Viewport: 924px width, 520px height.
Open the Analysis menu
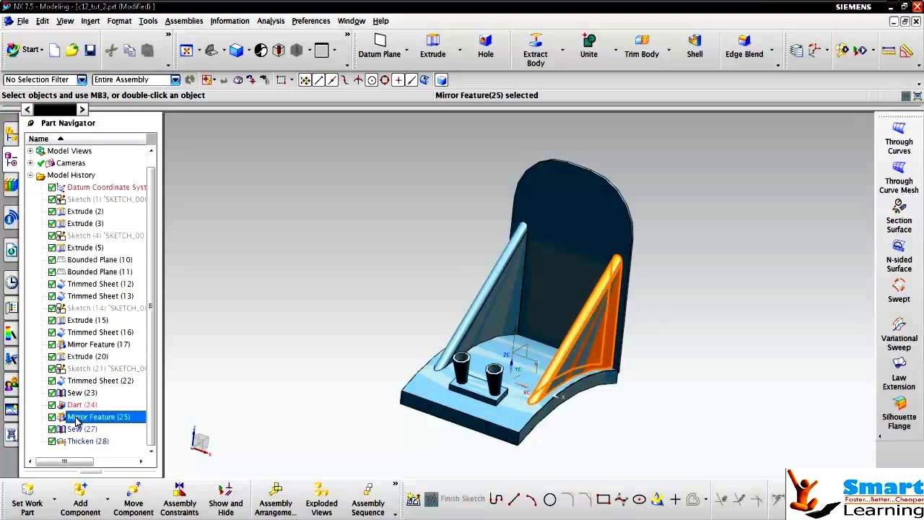271,21
